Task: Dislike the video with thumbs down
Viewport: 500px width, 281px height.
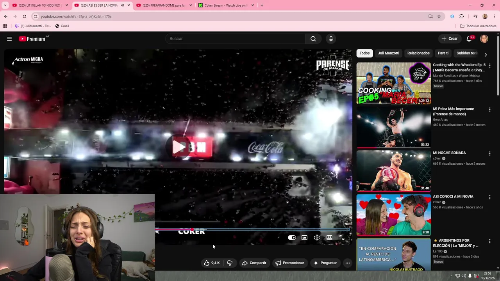Action: pos(230,263)
